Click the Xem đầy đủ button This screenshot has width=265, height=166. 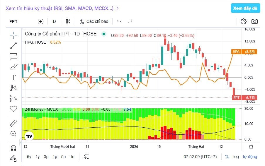coord(245,8)
